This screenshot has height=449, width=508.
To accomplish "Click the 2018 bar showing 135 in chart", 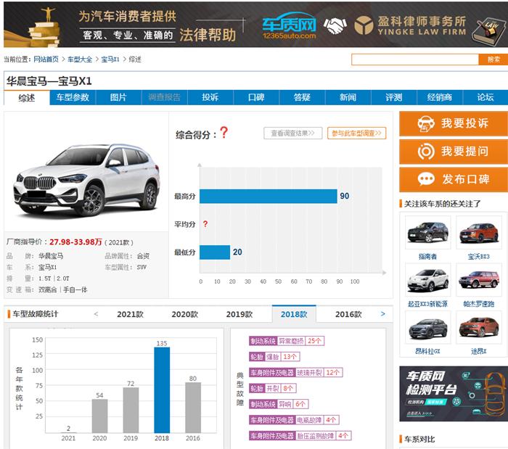I will pos(162,390).
